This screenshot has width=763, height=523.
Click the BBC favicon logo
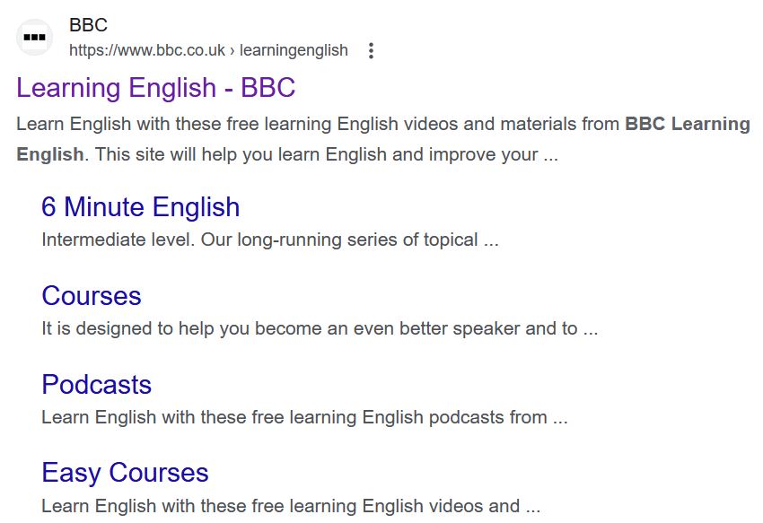pos(35,38)
